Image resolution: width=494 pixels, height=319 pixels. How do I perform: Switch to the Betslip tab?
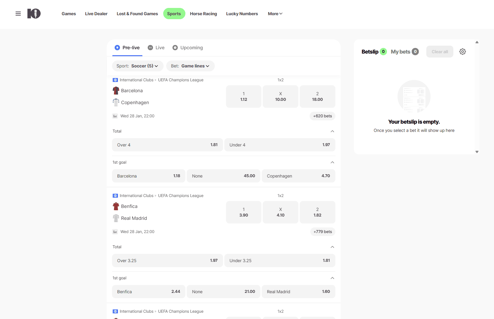tap(374, 52)
